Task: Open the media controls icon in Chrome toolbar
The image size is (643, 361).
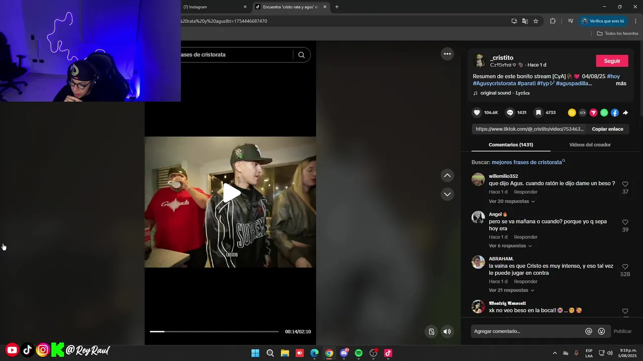Action: (571, 21)
